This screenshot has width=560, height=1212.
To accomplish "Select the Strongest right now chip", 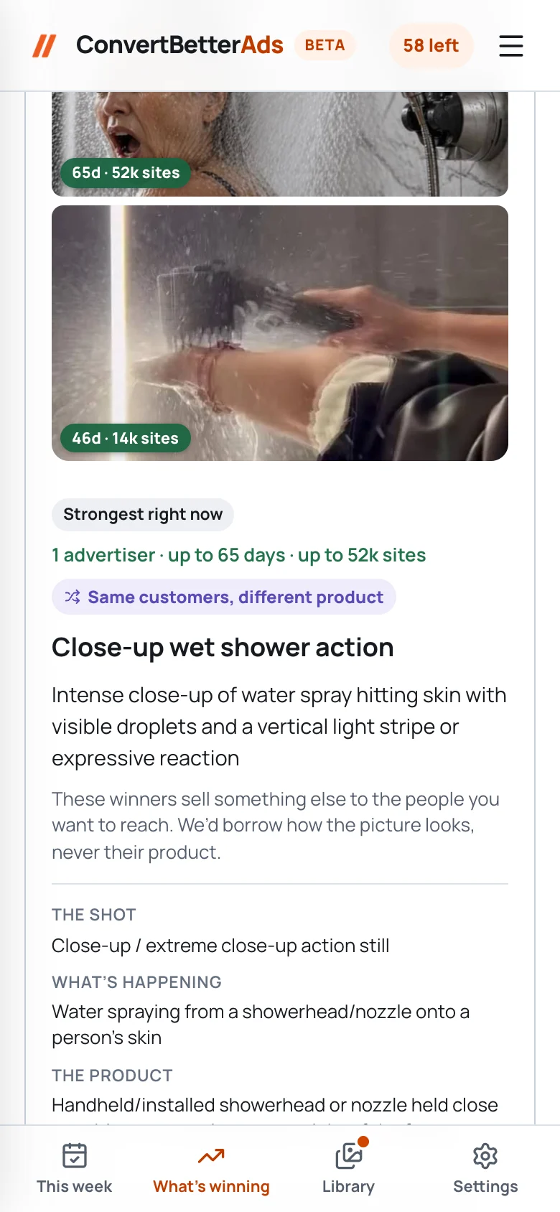I will tap(143, 514).
